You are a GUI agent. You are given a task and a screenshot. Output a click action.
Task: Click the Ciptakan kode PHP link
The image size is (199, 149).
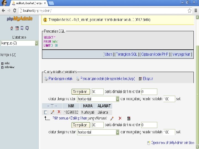tap(155, 54)
